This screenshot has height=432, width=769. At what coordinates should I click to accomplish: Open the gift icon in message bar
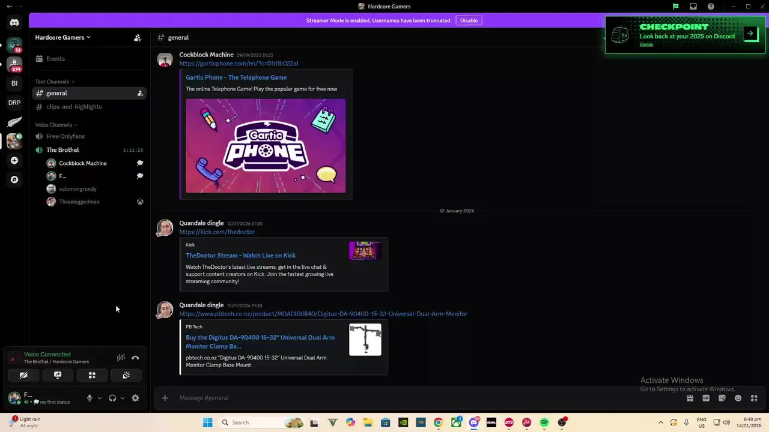(x=690, y=398)
